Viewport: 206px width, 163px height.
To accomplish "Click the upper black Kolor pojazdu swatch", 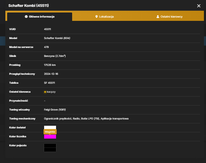I will coord(50,145).
